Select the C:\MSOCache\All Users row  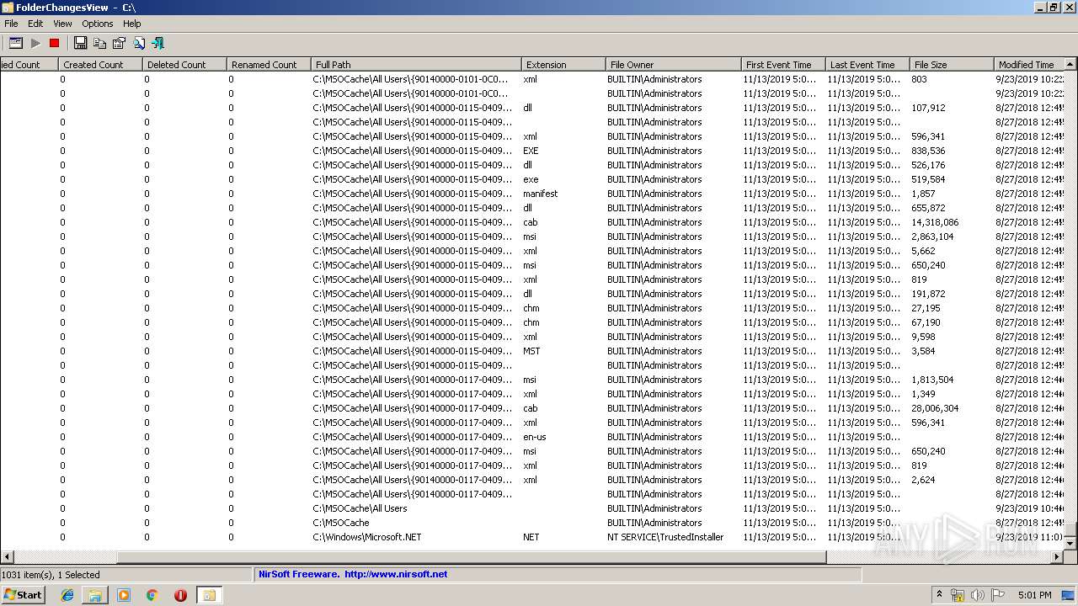[x=532, y=508]
